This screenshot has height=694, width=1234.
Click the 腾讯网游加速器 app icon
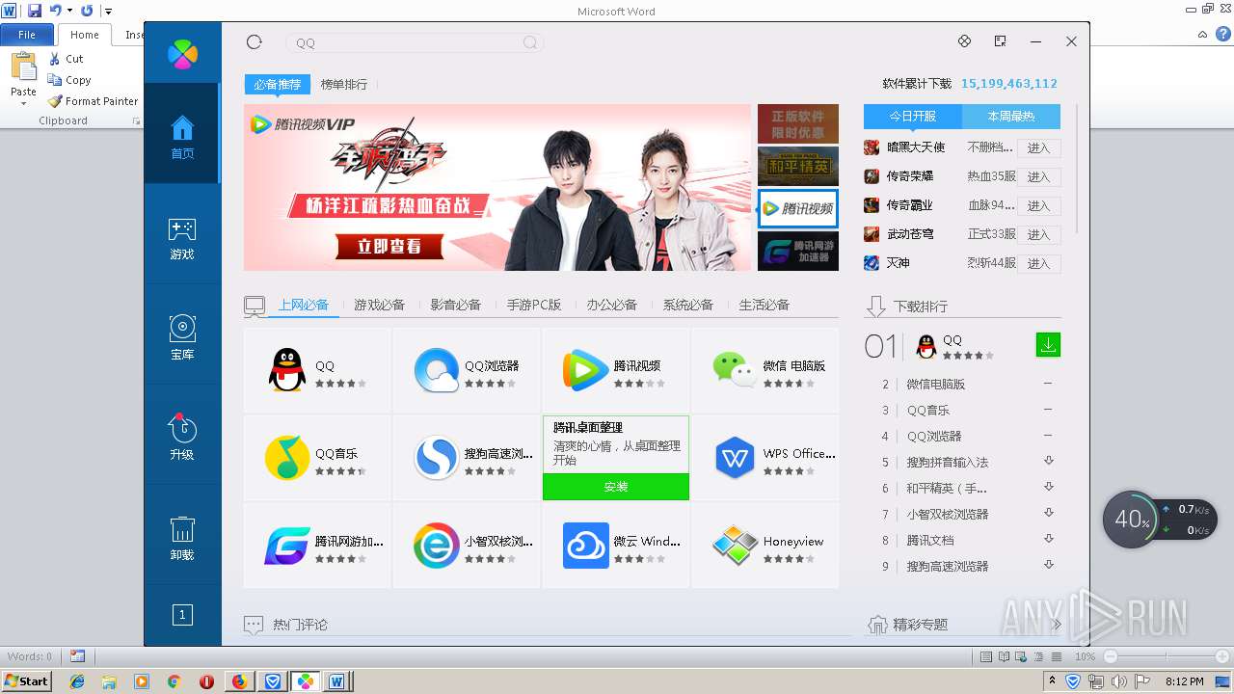pos(286,546)
